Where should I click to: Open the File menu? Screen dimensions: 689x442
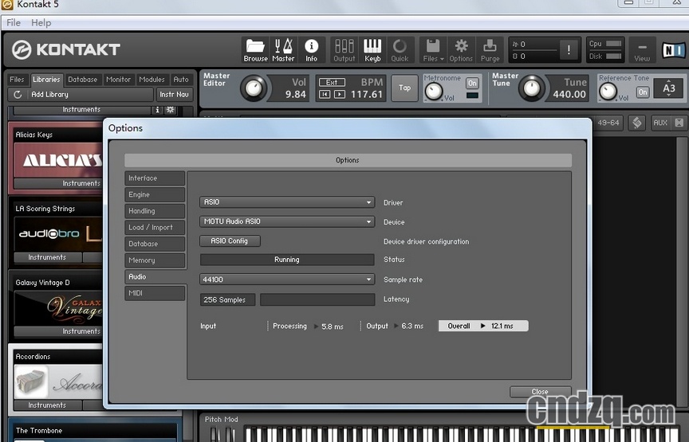pyautogui.click(x=14, y=22)
